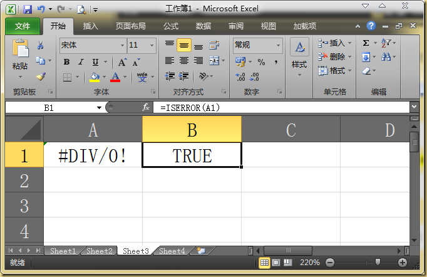
Task: Expand the Name Box dropdown arrow
Action: coord(99,108)
